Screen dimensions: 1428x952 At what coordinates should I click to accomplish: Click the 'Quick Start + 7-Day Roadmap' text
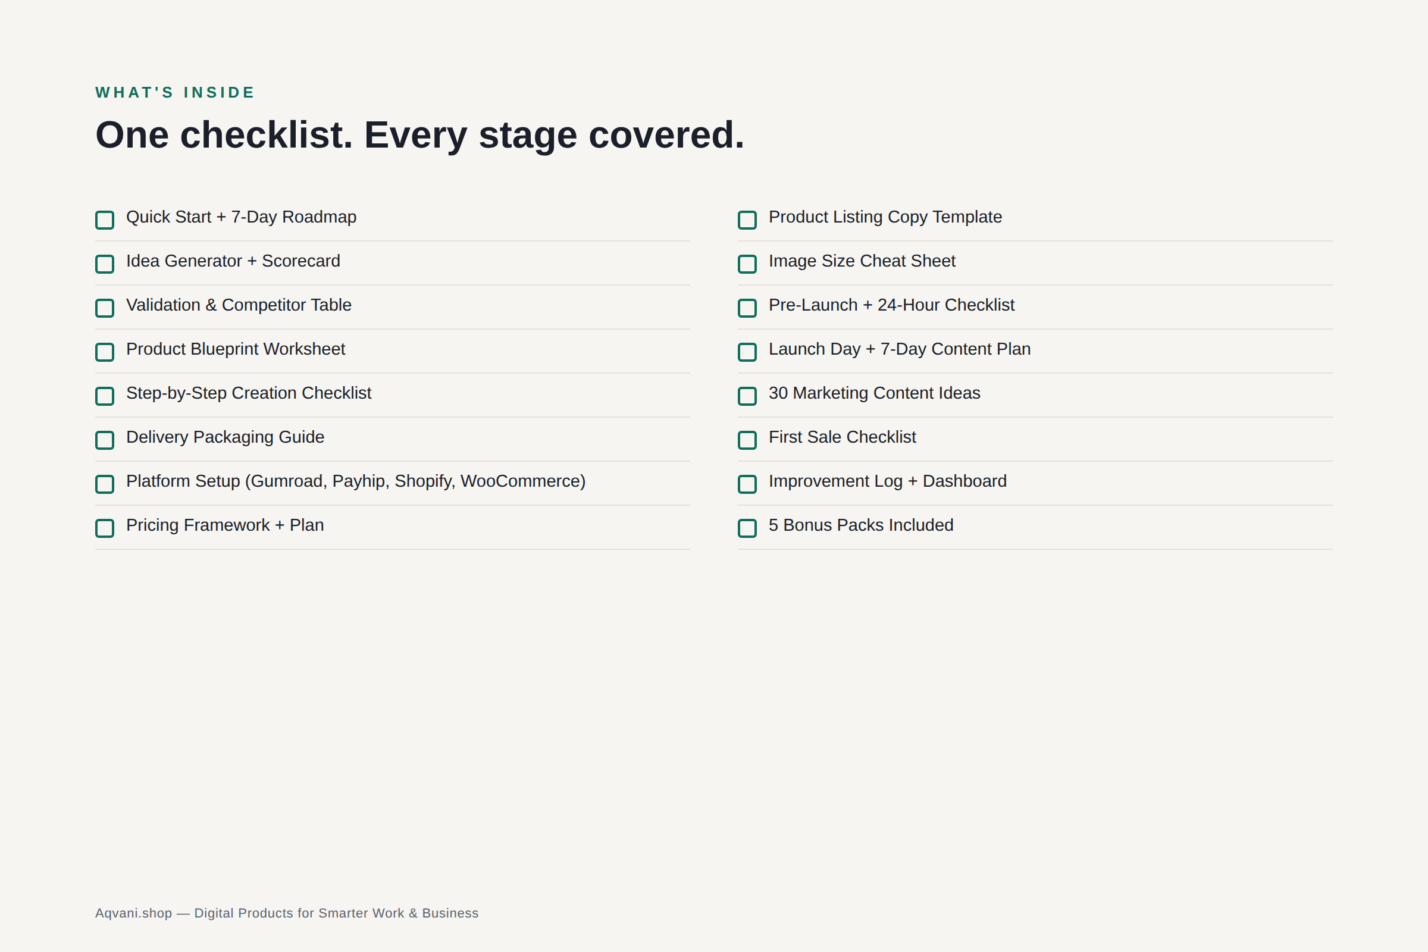(241, 217)
